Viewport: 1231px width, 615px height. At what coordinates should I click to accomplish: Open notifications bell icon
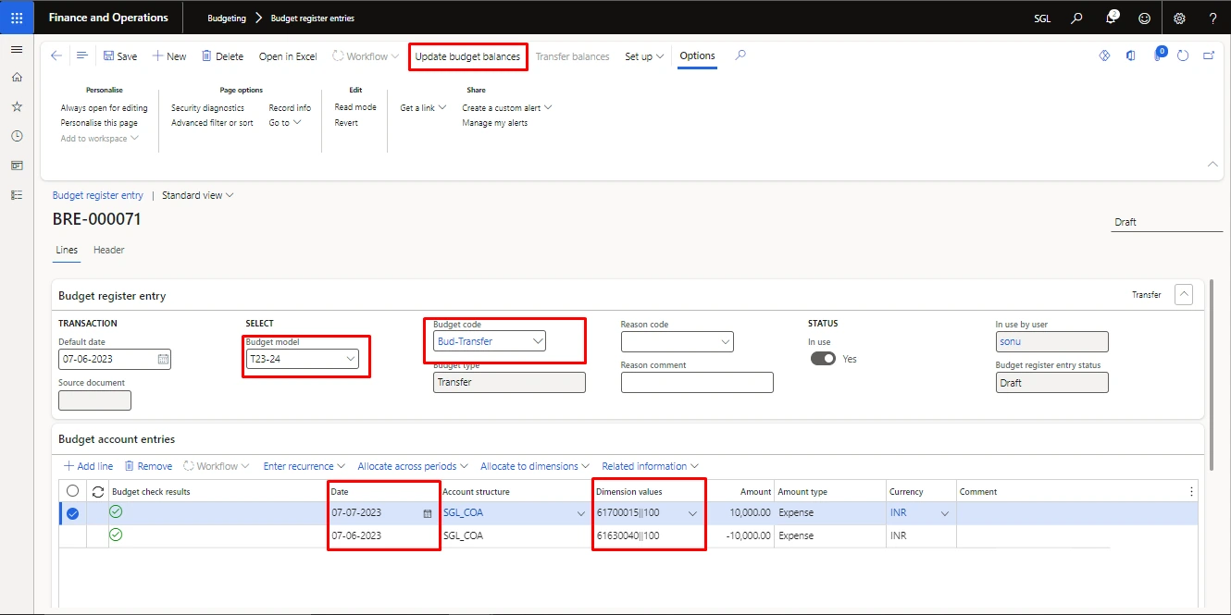1112,18
